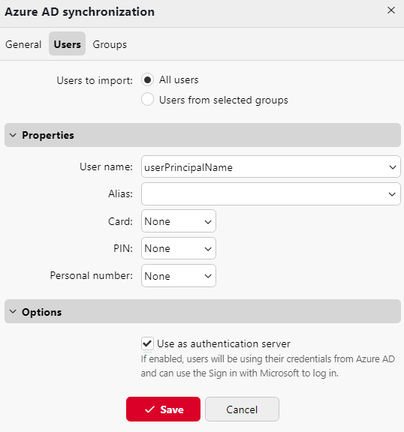Select the Users tab
Screen dimensions: 404x432
(x=68, y=43)
